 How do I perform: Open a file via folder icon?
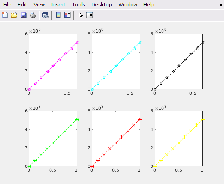[14, 15]
